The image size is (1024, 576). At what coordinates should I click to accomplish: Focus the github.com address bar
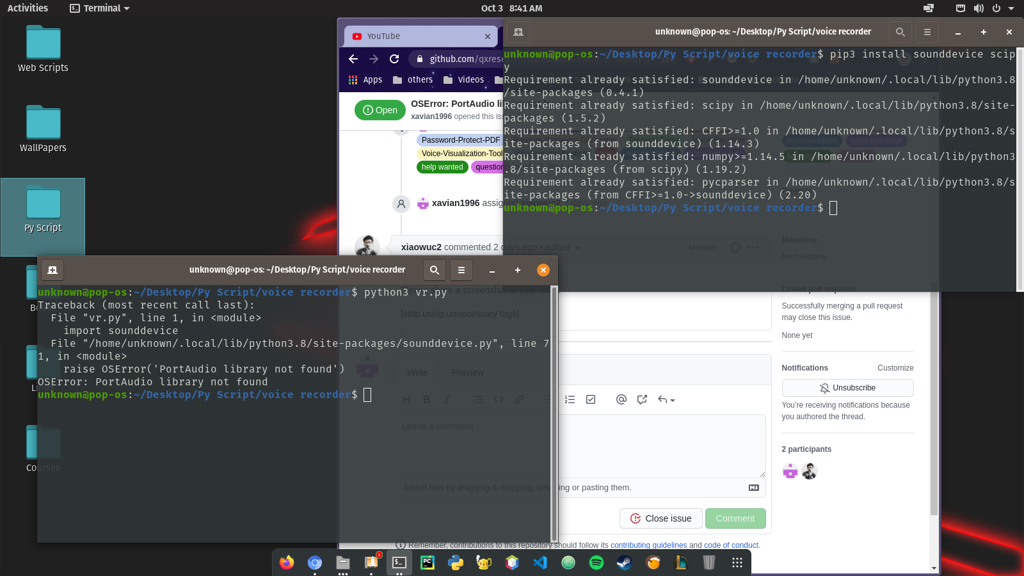click(x=466, y=59)
